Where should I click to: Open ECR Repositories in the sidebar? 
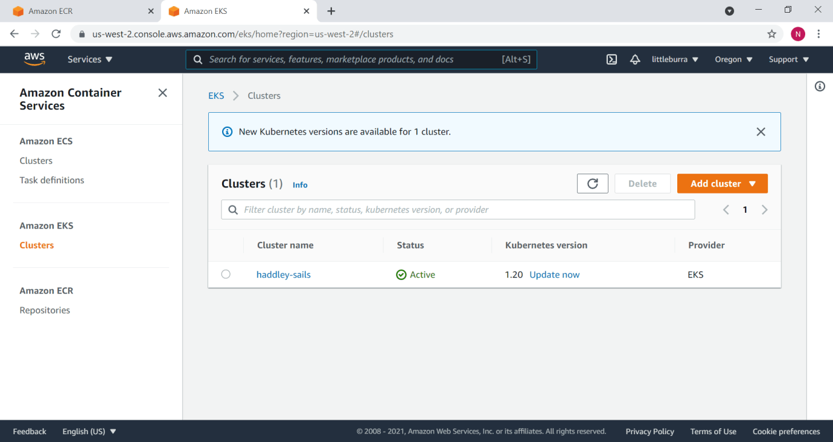pos(45,311)
